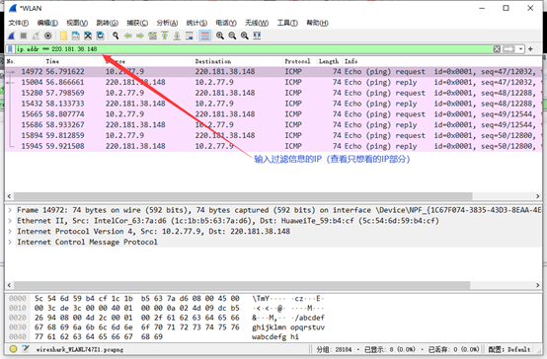Open the 编辑(E) menu
The width and height of the screenshot is (547, 359).
point(47,23)
